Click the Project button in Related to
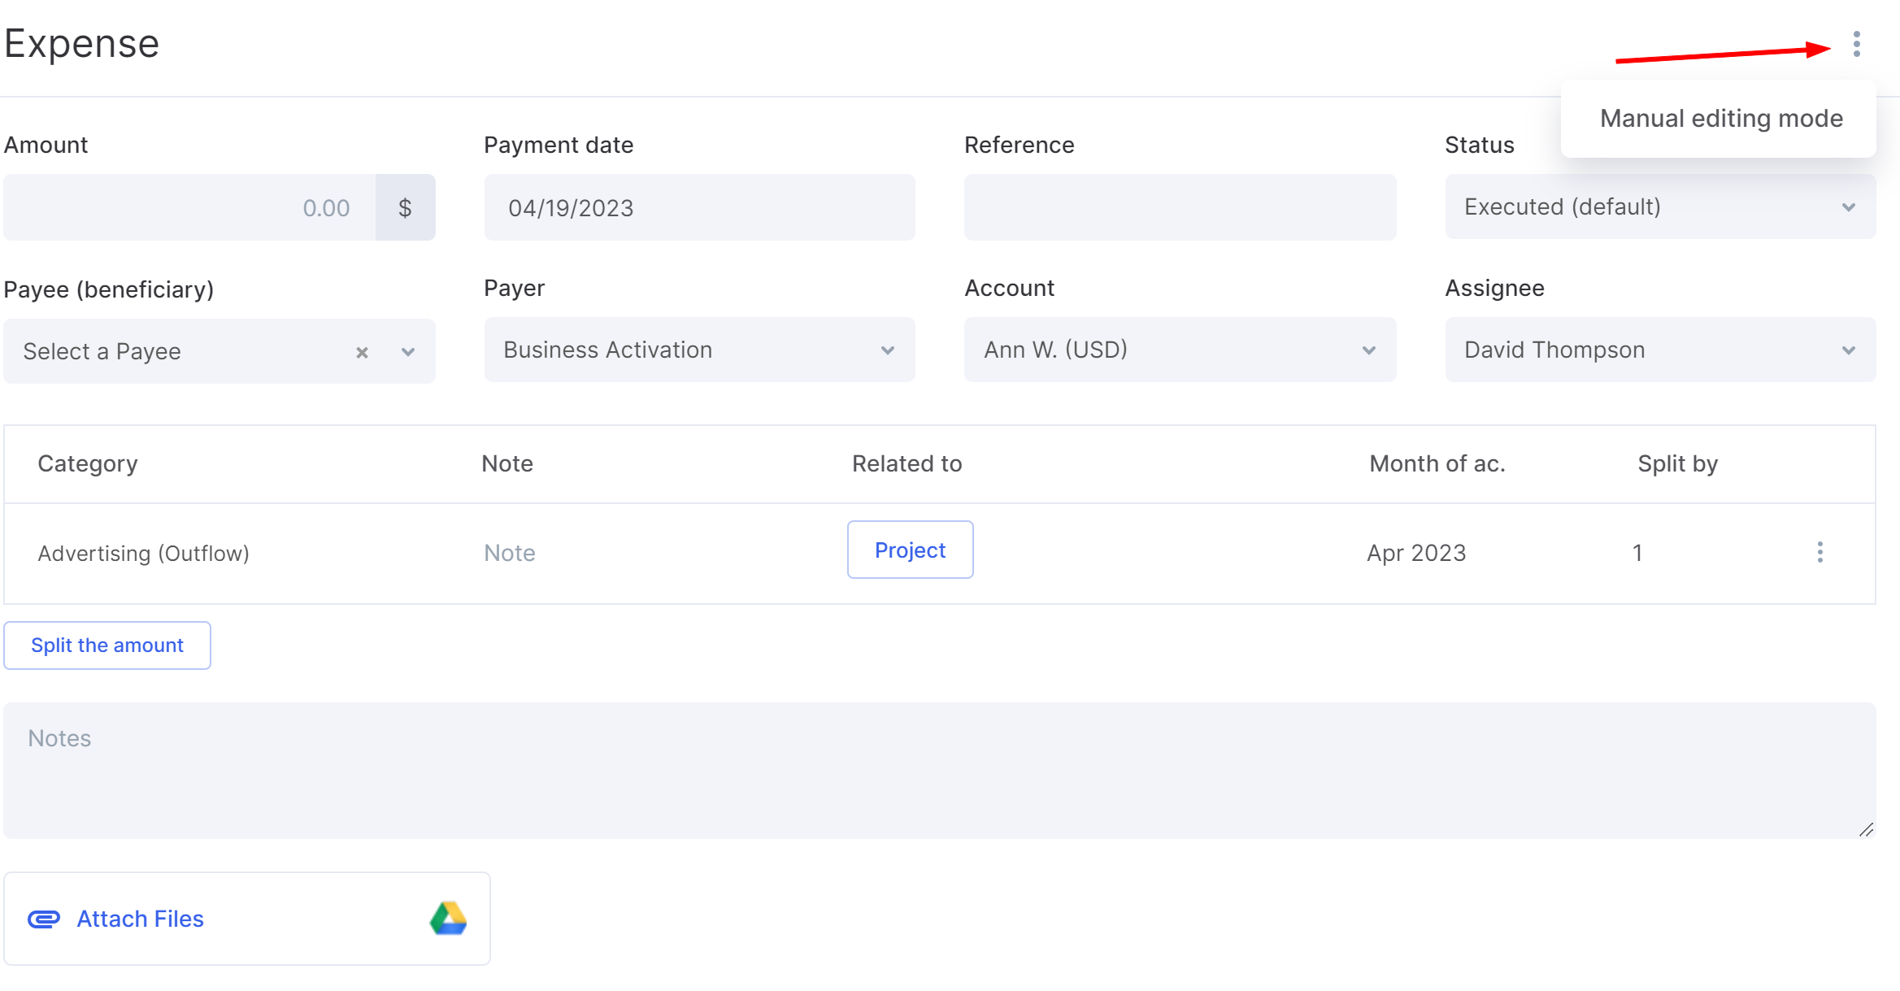The width and height of the screenshot is (1900, 991). pos(910,550)
